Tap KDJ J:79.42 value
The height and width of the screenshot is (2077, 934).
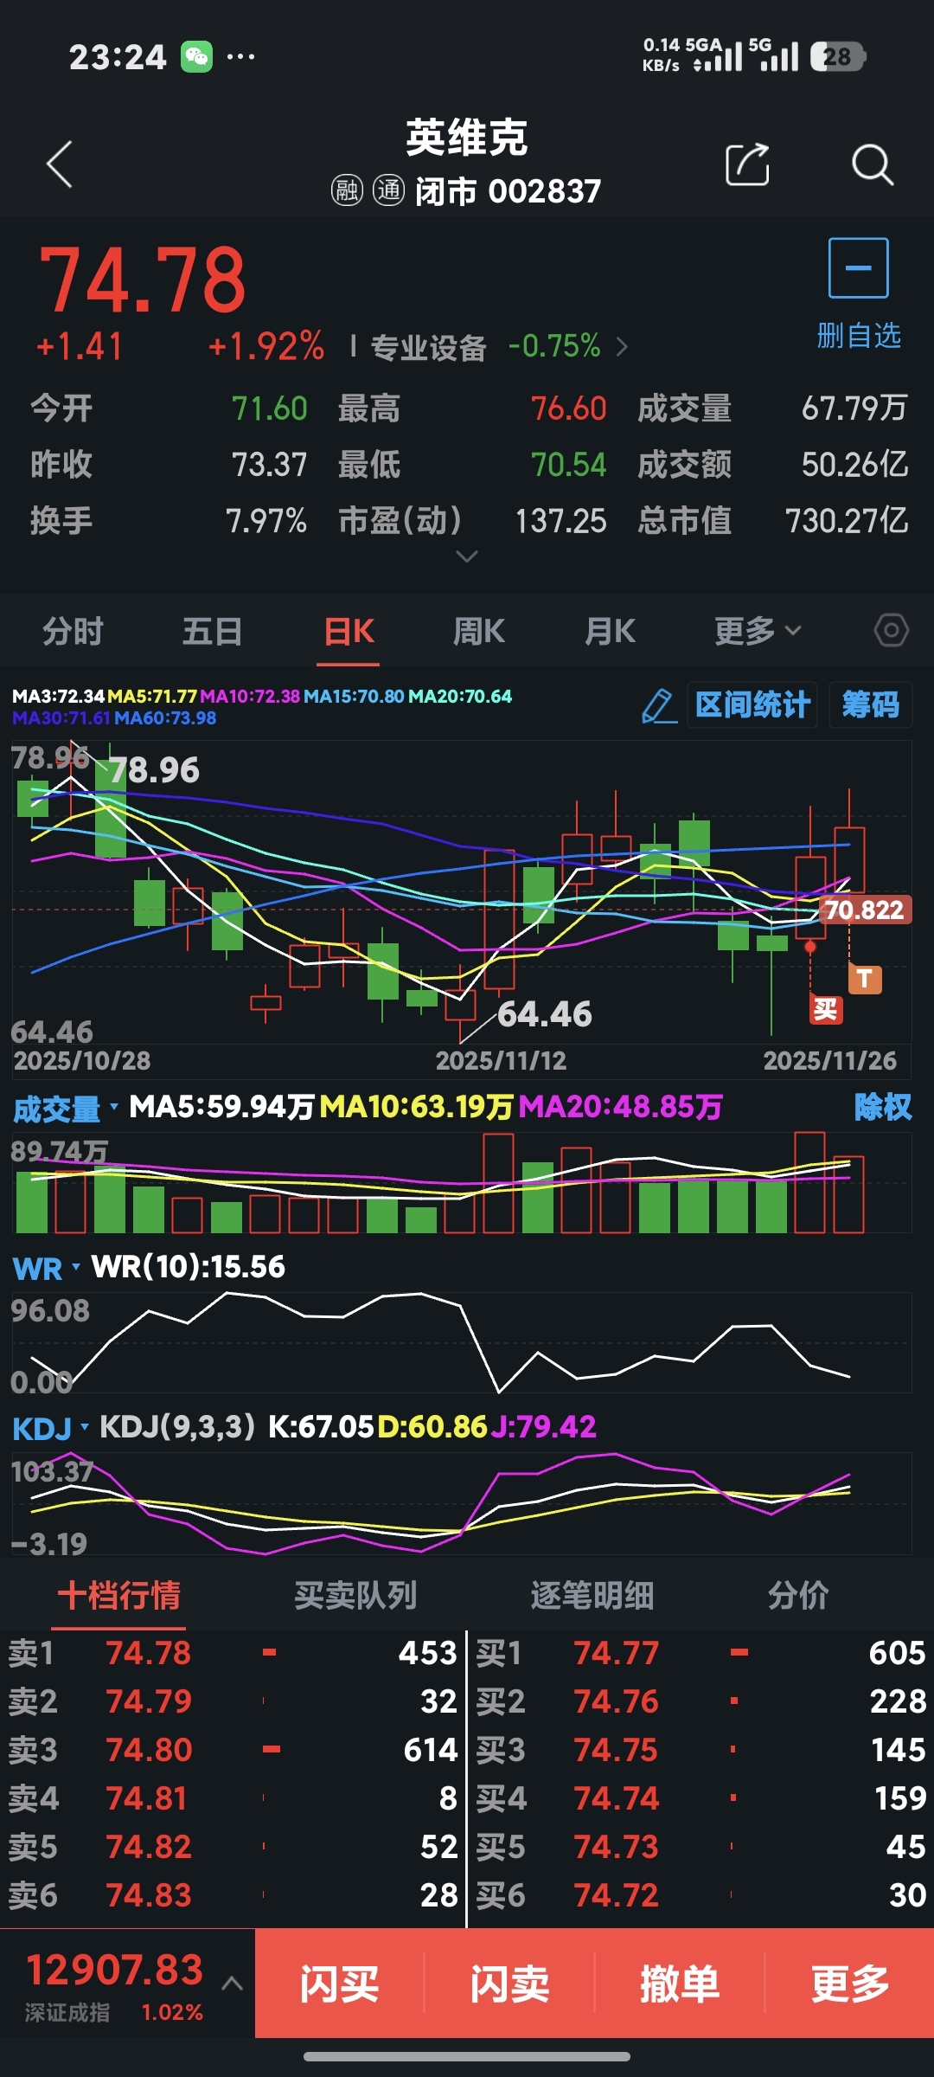tap(543, 1426)
